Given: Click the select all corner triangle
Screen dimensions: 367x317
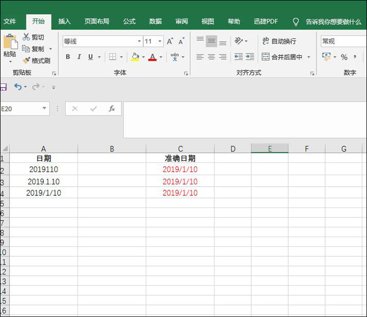Looking at the screenshot, I should click(x=5, y=149).
